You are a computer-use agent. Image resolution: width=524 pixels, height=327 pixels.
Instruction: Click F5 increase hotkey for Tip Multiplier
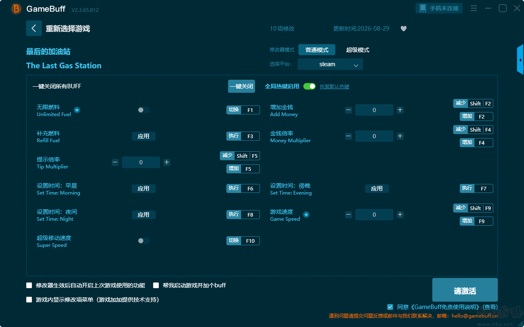pos(243,169)
